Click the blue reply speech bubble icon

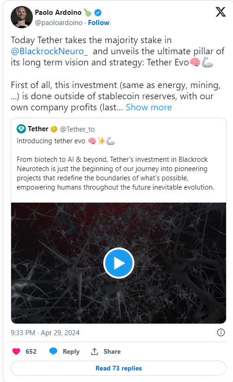click(x=53, y=351)
